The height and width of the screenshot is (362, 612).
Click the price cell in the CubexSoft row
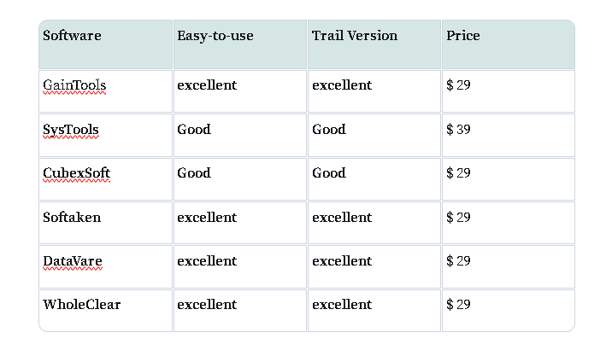[x=509, y=179]
